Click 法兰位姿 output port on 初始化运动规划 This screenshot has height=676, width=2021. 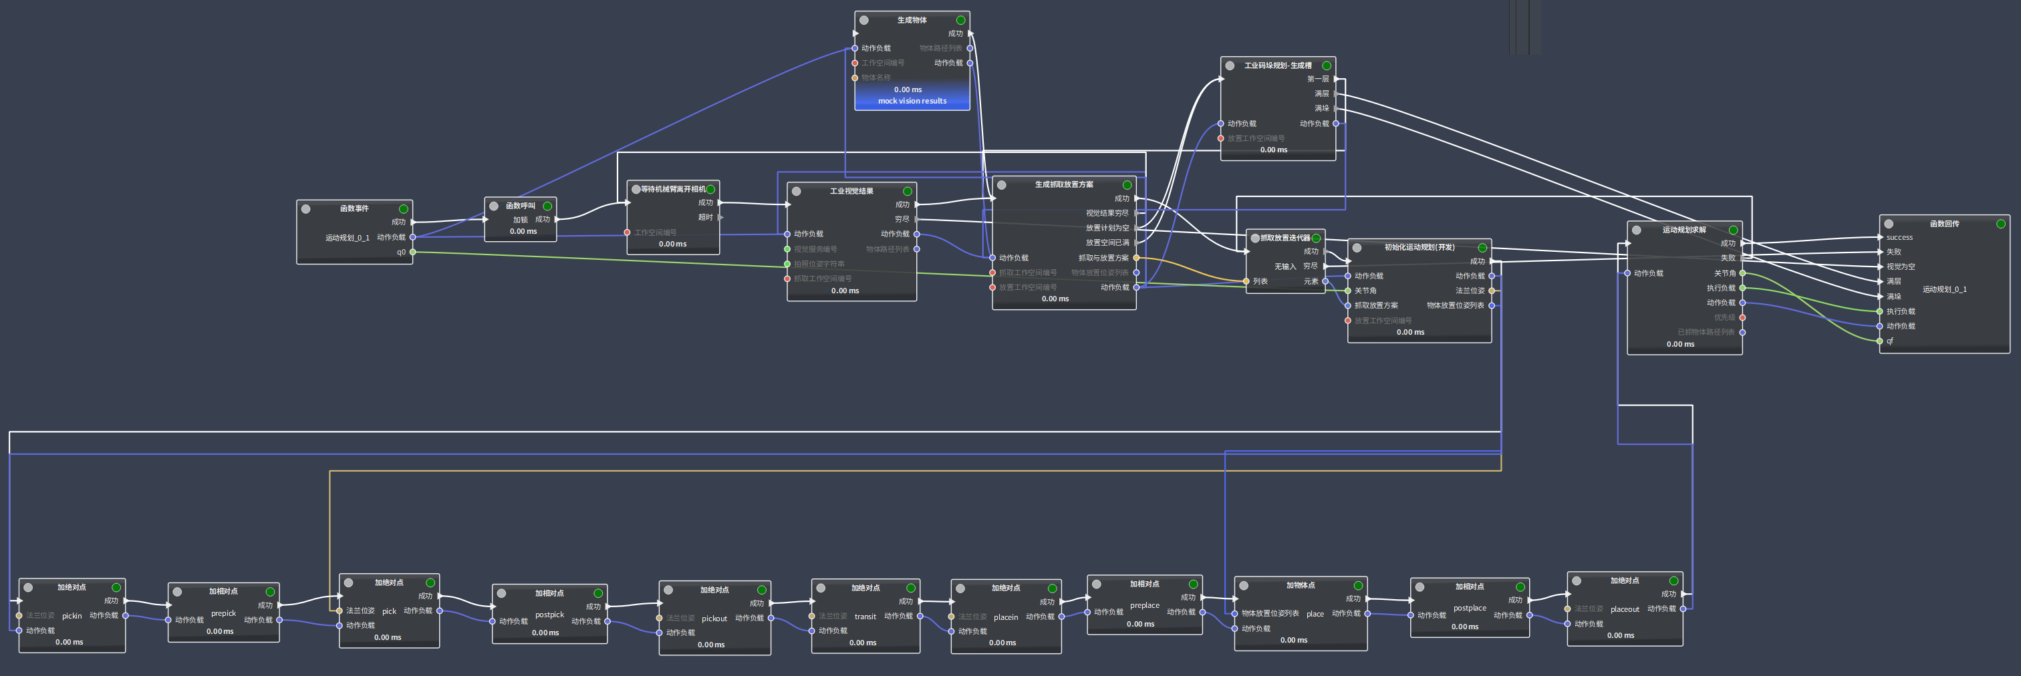[1492, 291]
